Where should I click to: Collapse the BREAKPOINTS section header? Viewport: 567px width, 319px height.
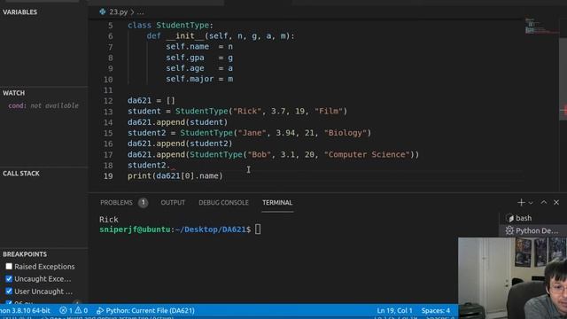[x=25, y=254]
